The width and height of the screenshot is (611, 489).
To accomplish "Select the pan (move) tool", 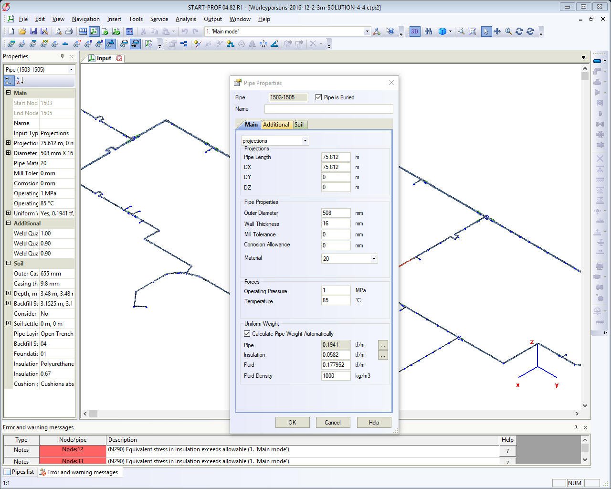I will point(497,32).
